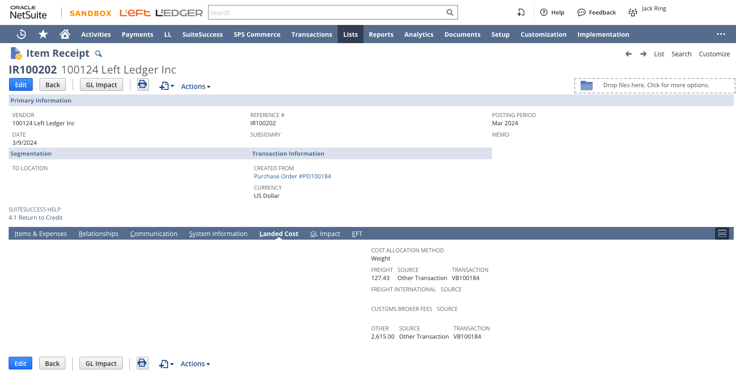The height and width of the screenshot is (379, 736).
Task: Go to the Home dashboard icon
Action: pos(65,34)
